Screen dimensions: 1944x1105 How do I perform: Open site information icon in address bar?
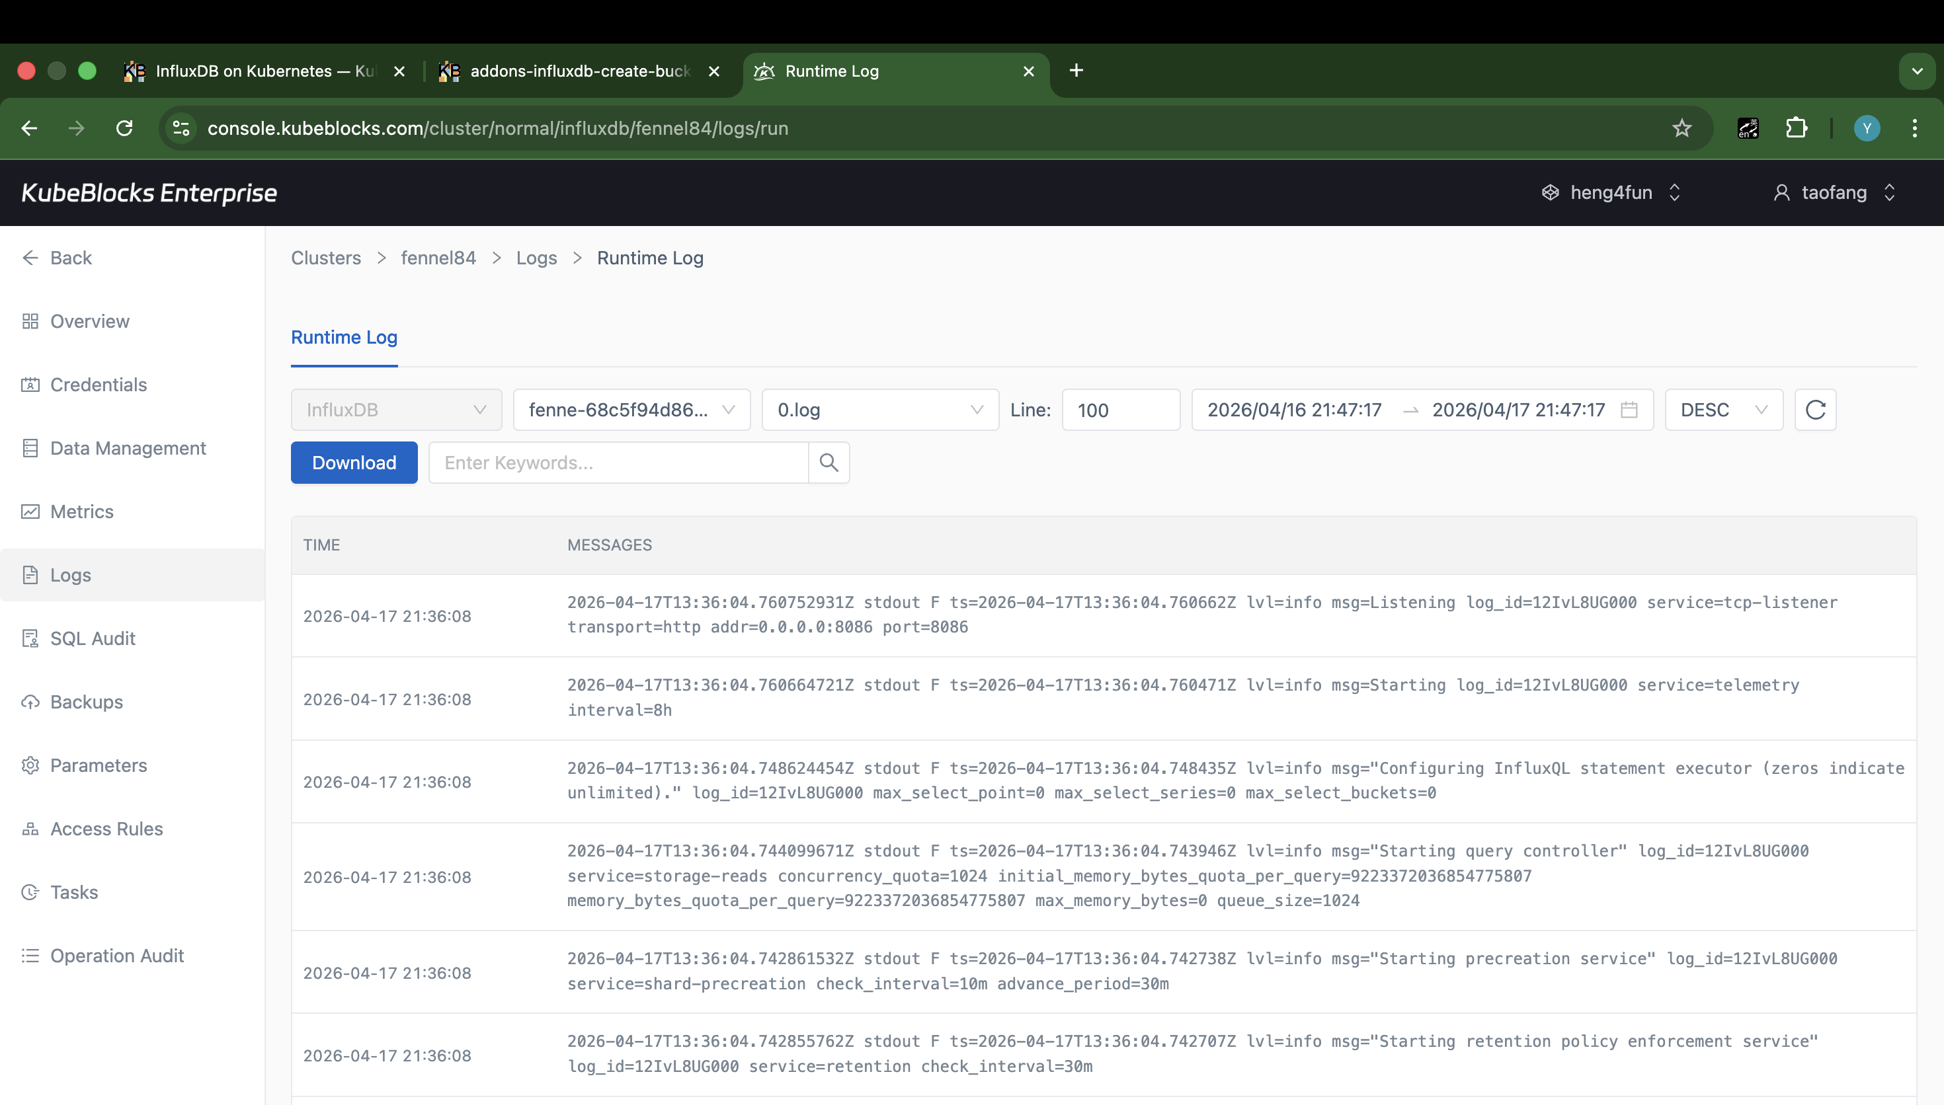point(181,128)
